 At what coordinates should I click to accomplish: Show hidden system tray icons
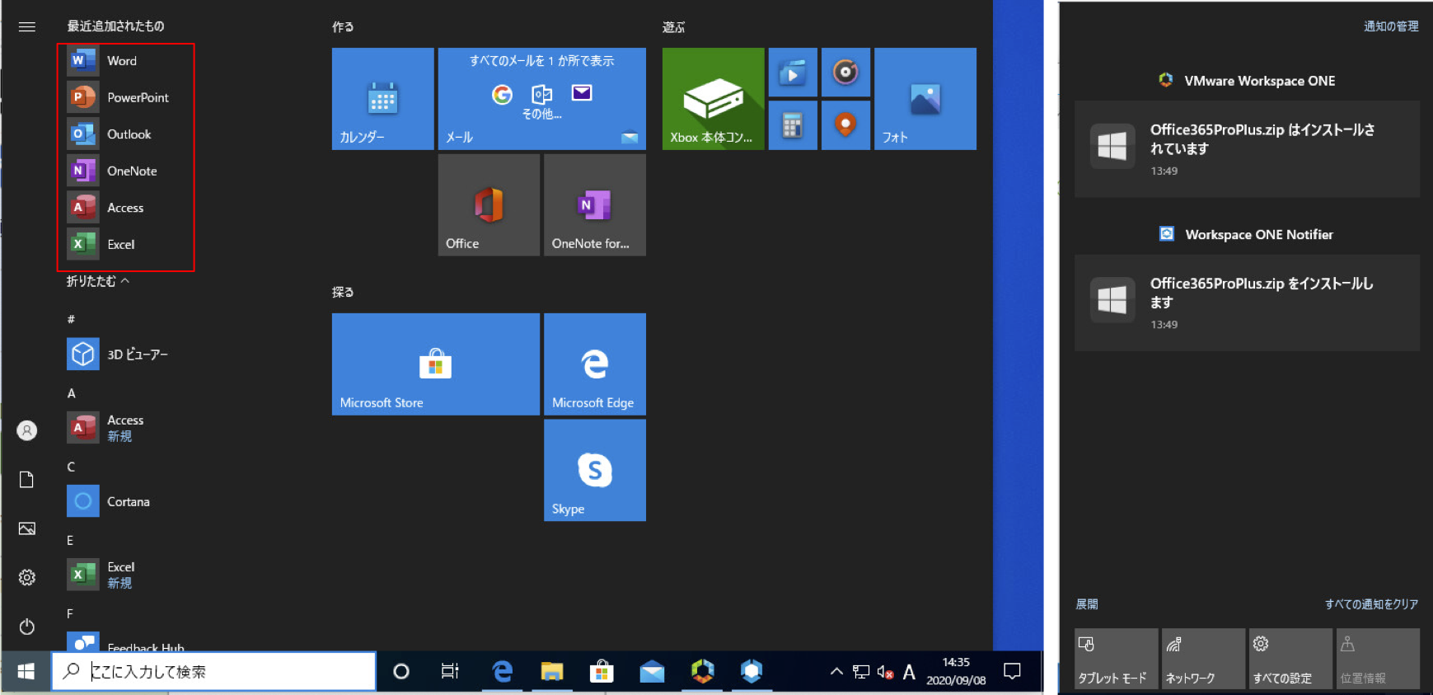point(836,672)
